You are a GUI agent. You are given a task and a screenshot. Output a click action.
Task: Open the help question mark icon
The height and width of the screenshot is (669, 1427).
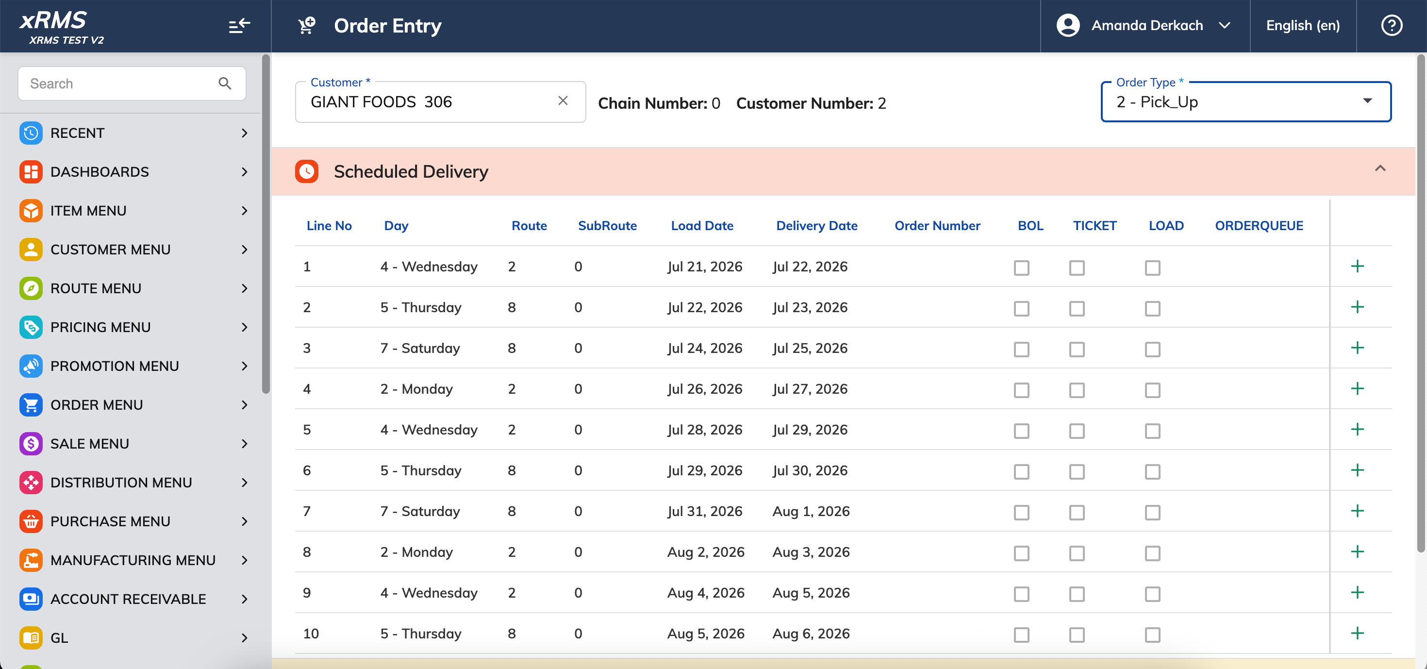coord(1391,26)
